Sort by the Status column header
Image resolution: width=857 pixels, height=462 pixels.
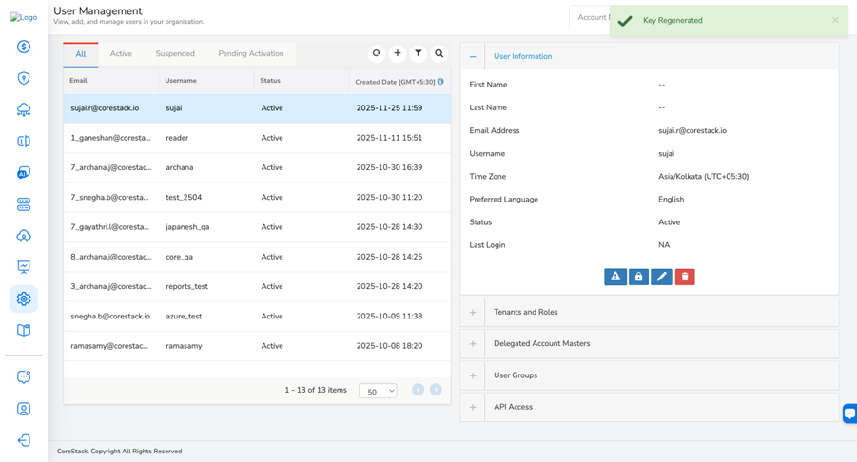[270, 80]
